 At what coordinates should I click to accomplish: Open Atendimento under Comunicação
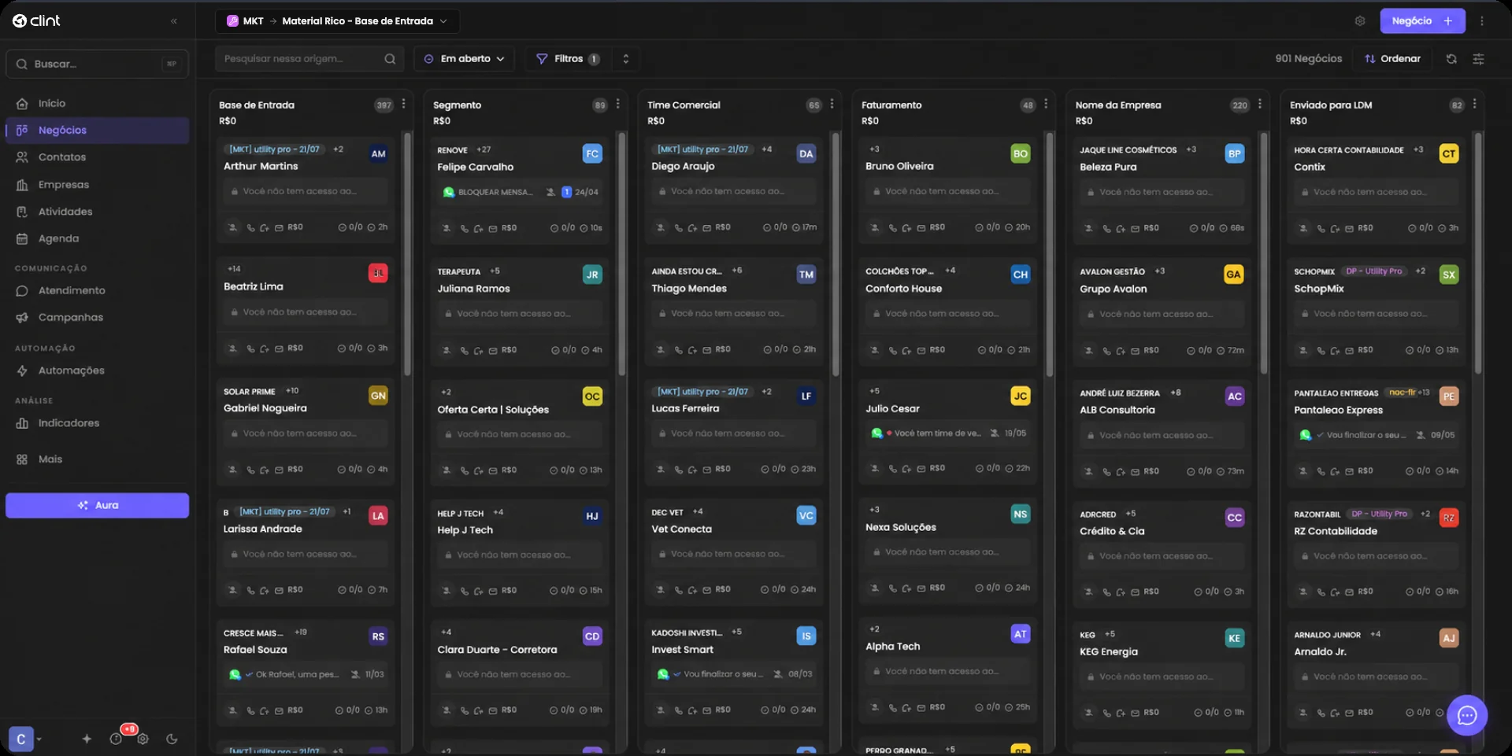click(x=97, y=291)
